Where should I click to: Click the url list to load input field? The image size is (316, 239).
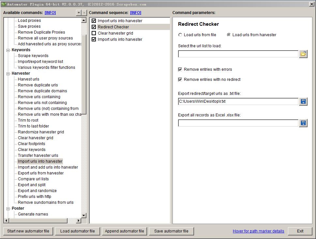[x=238, y=54]
